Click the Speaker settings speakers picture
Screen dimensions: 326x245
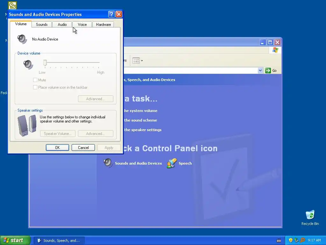(x=27, y=126)
